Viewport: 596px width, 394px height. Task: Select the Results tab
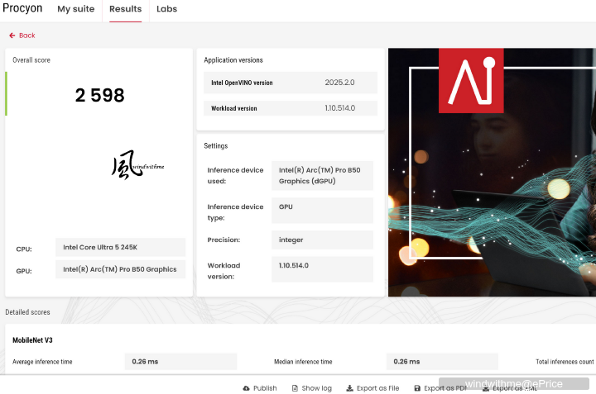tap(125, 10)
